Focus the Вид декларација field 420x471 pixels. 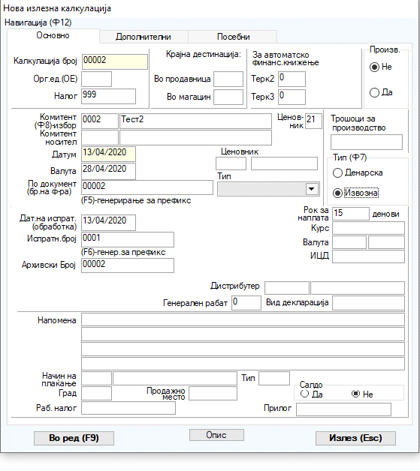pos(369,303)
